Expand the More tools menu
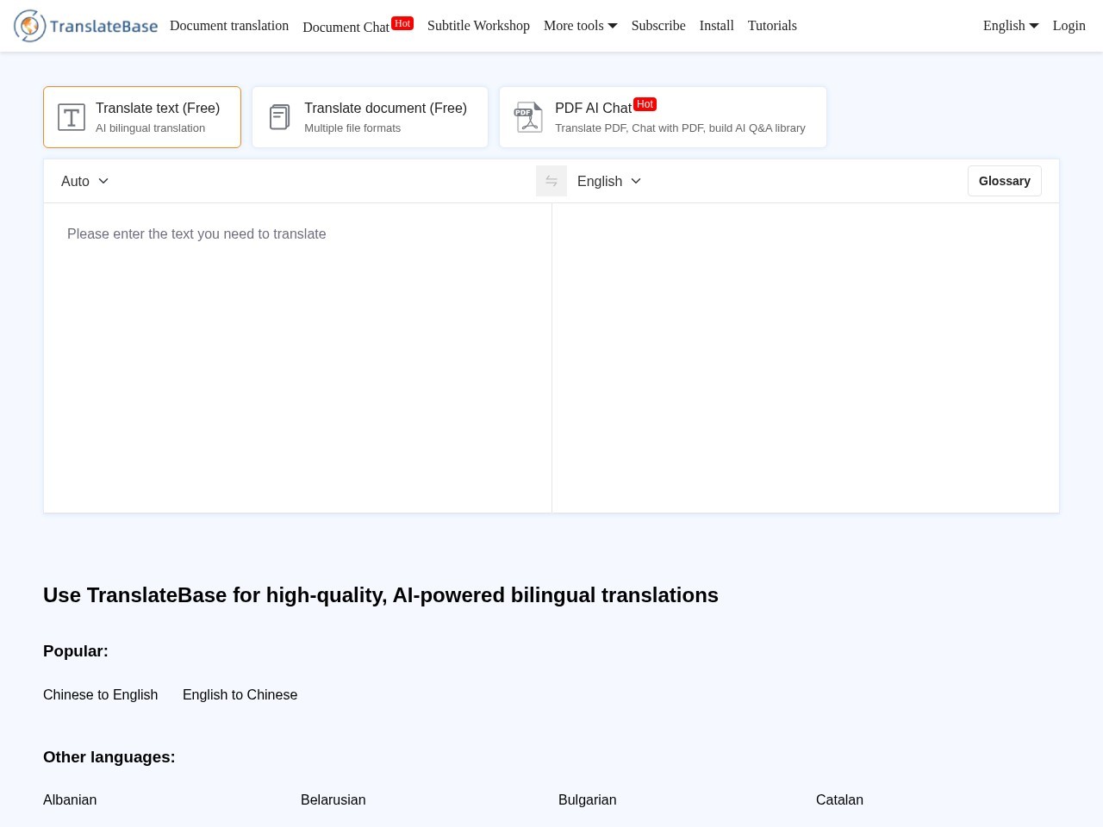Image resolution: width=1103 pixels, height=827 pixels. [x=581, y=26]
